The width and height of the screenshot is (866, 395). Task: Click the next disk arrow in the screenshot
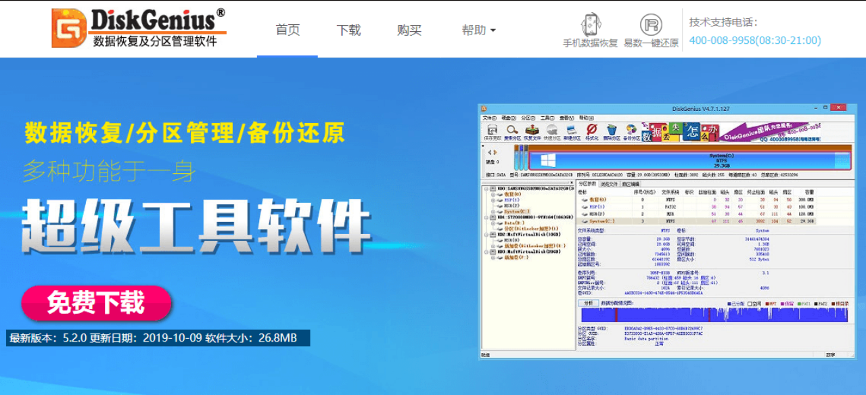point(495,153)
